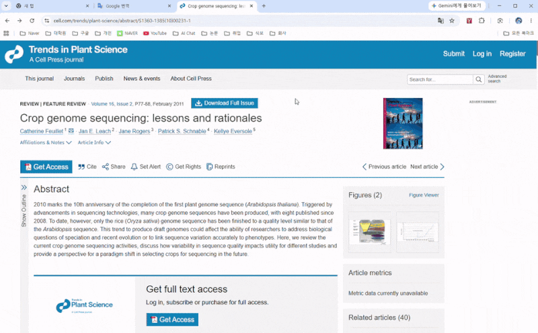Click Get Access under full text access

click(x=172, y=320)
